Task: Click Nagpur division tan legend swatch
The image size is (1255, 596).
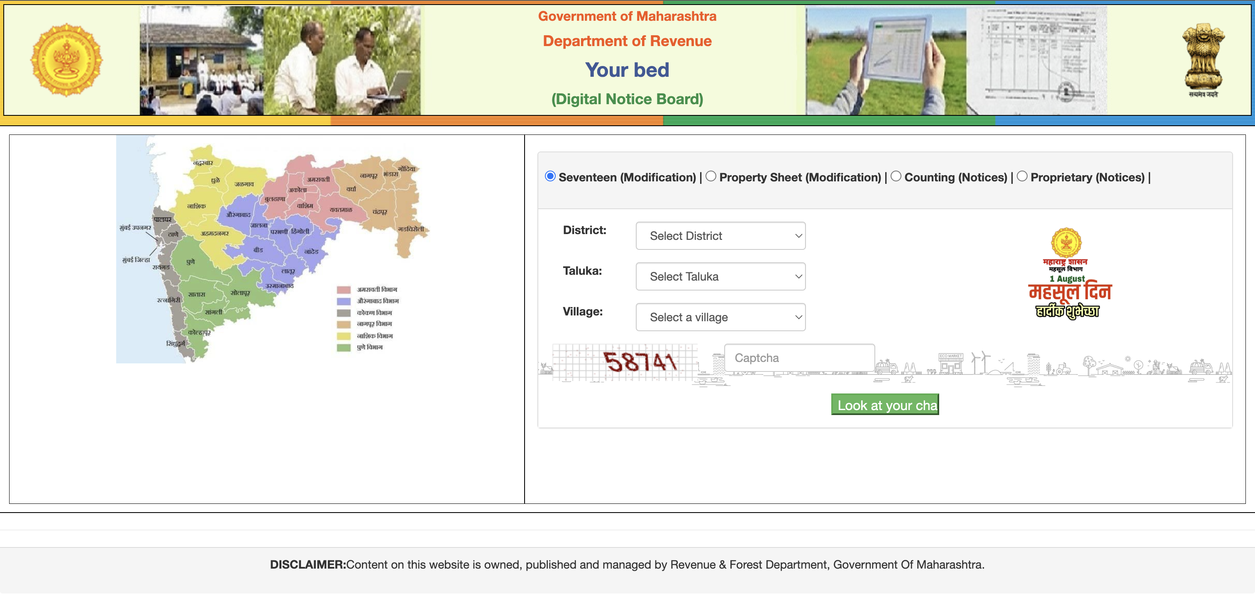Action: [x=344, y=325]
